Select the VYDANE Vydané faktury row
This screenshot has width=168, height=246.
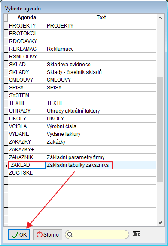[82, 134]
